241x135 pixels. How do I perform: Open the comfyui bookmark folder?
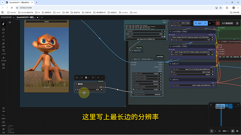point(123,12)
